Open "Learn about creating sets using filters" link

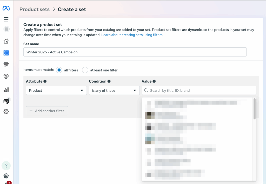tap(132, 35)
